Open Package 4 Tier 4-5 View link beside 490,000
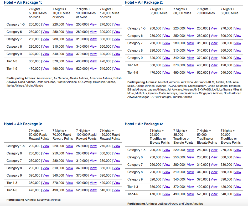Image resolution: width=248 pixels, height=206 pixels. (x=190, y=194)
